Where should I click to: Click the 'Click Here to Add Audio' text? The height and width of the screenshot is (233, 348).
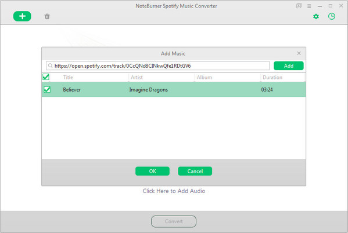pos(174,191)
